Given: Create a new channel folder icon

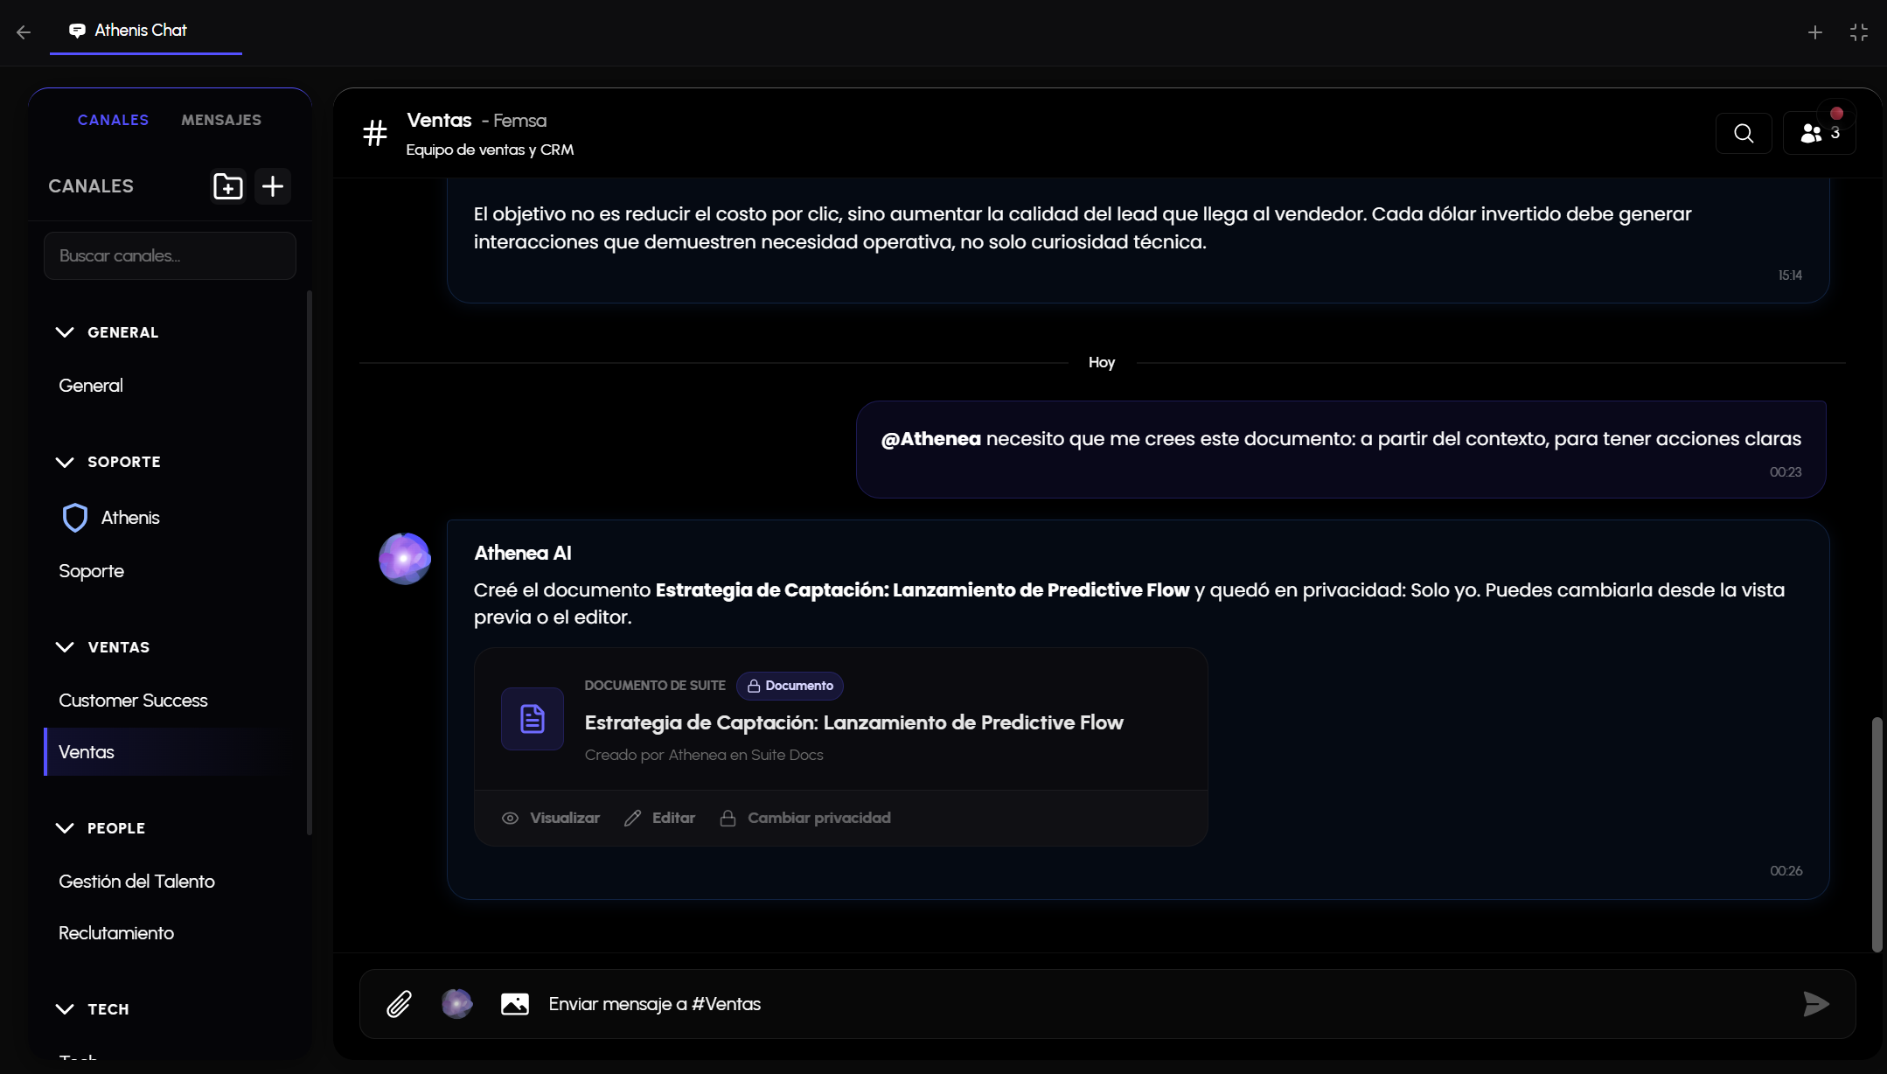Looking at the screenshot, I should [x=228, y=186].
